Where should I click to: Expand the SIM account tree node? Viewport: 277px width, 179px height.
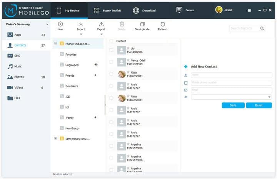click(55, 138)
